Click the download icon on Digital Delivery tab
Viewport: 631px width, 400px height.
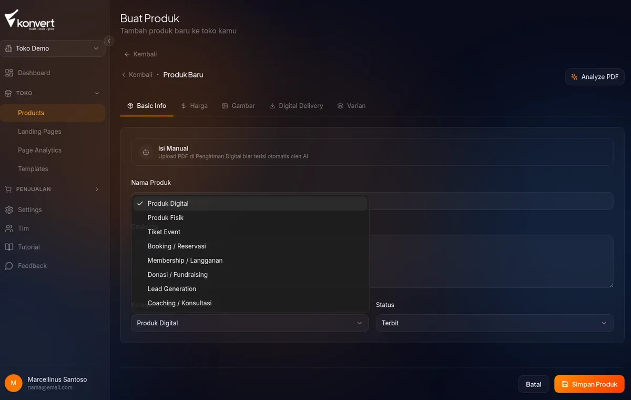pos(272,106)
